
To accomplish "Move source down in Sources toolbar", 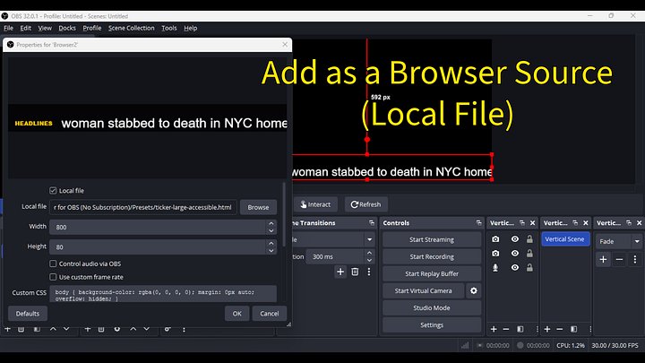I will (x=146, y=329).
